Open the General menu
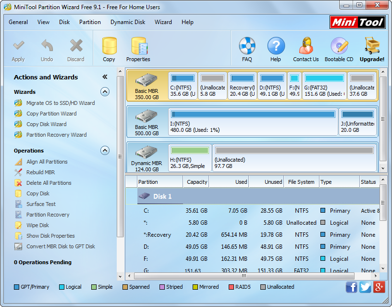This screenshot has height=307, width=392. point(18,22)
